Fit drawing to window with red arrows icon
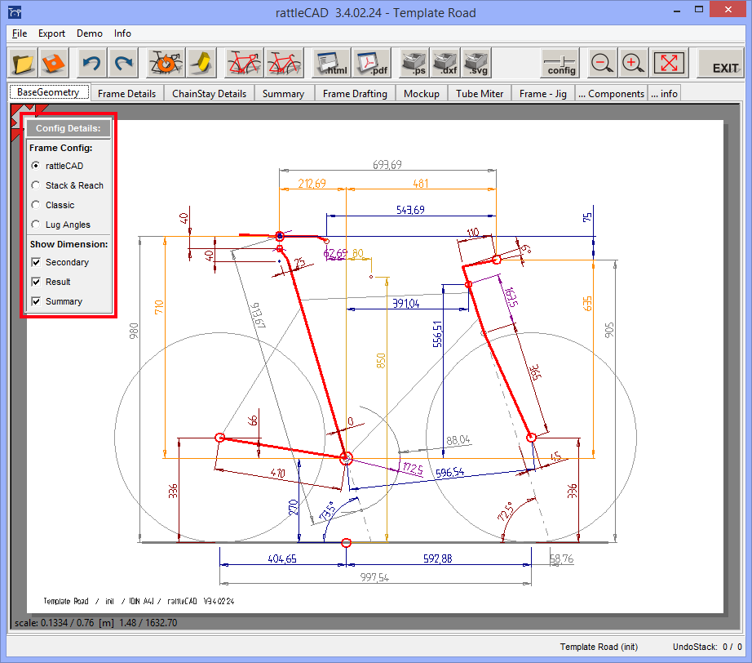 [x=669, y=63]
